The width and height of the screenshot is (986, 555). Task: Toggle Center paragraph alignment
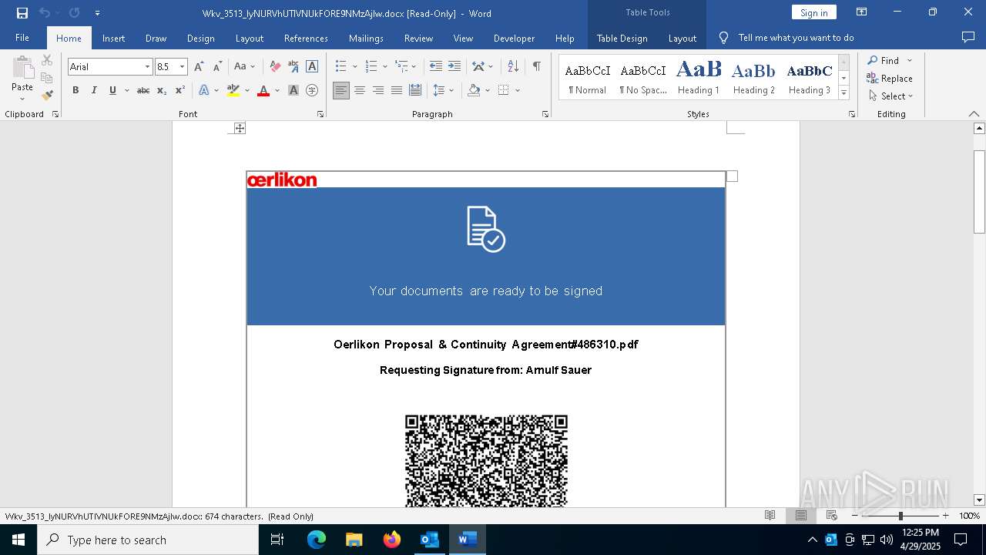pos(360,90)
